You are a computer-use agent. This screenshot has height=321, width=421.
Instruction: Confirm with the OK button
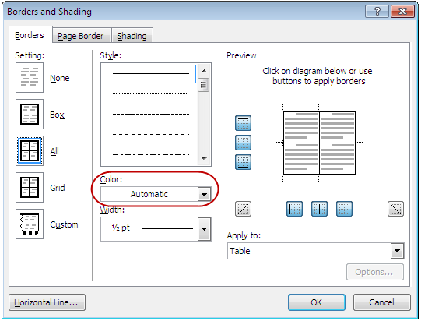(317, 302)
